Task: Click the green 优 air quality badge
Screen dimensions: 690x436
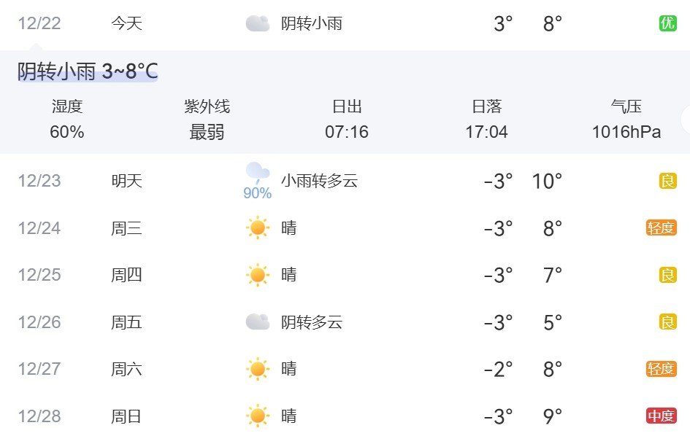Action: pyautogui.click(x=667, y=24)
